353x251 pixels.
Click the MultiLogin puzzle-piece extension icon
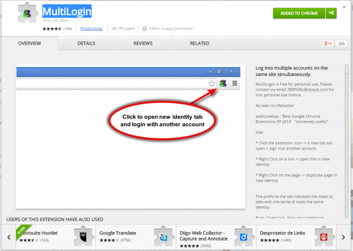(x=27, y=13)
